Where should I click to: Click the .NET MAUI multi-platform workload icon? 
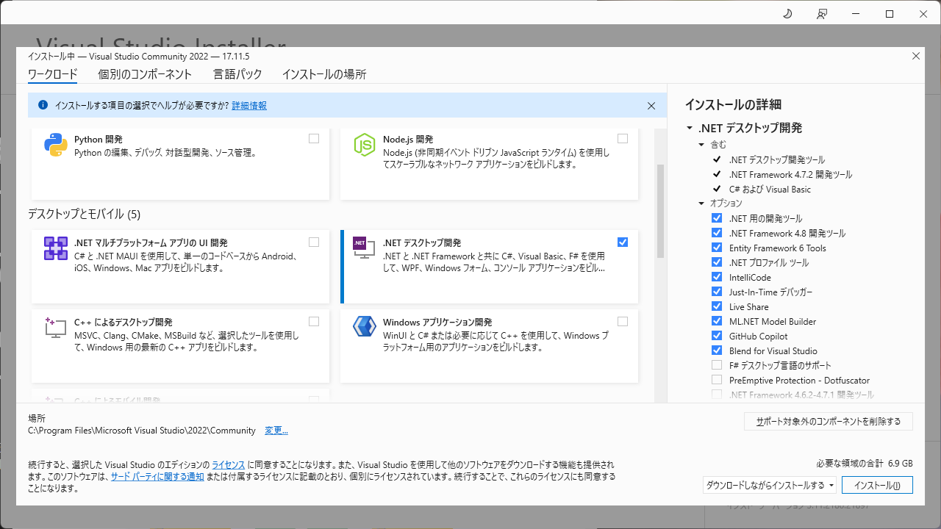coord(56,248)
